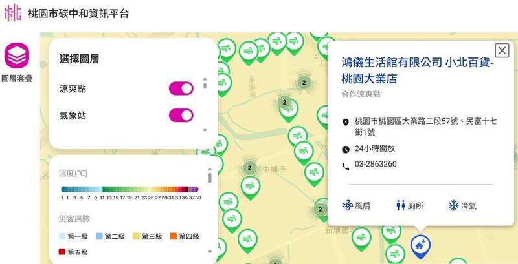The image size is (518, 264).
Task: Click the 合作涼爽點 subtitle text
Action: click(361, 94)
